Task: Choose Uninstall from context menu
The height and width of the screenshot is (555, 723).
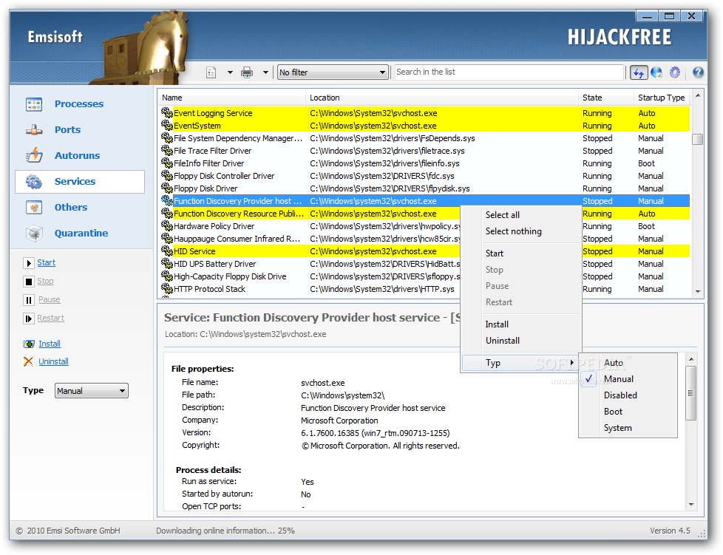Action: pyautogui.click(x=521, y=340)
